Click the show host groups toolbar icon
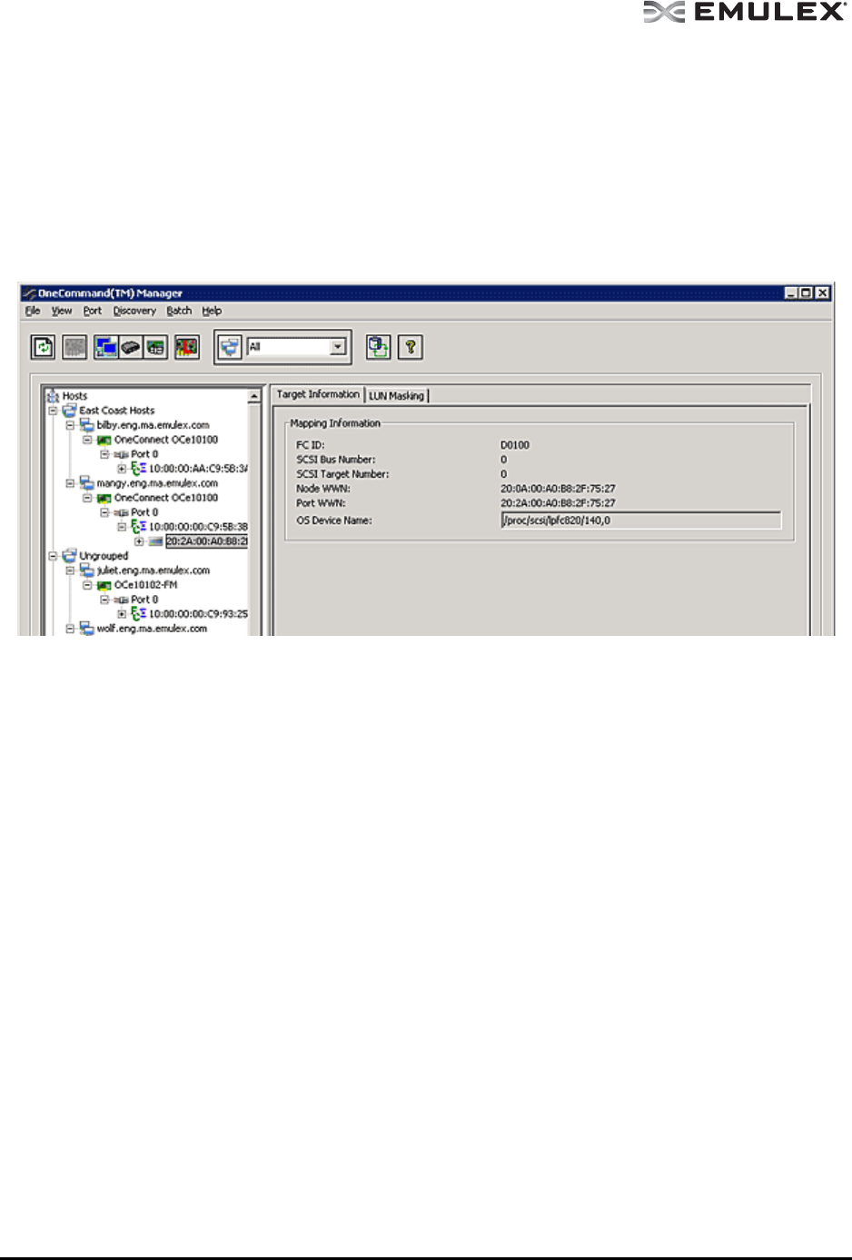Screen dimensions: 852x1260 point(231,347)
